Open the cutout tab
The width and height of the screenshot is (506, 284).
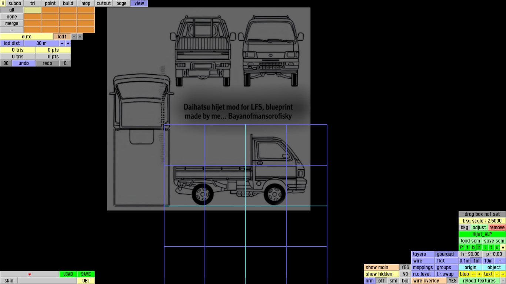click(x=104, y=3)
